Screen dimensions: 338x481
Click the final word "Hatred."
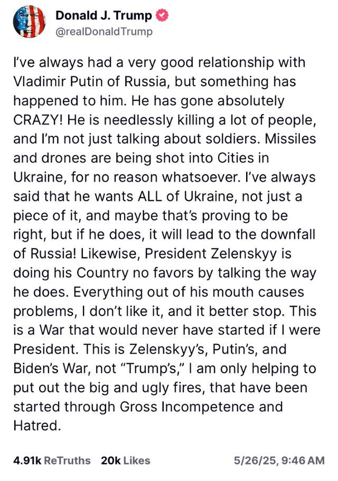pyautogui.click(x=36, y=424)
